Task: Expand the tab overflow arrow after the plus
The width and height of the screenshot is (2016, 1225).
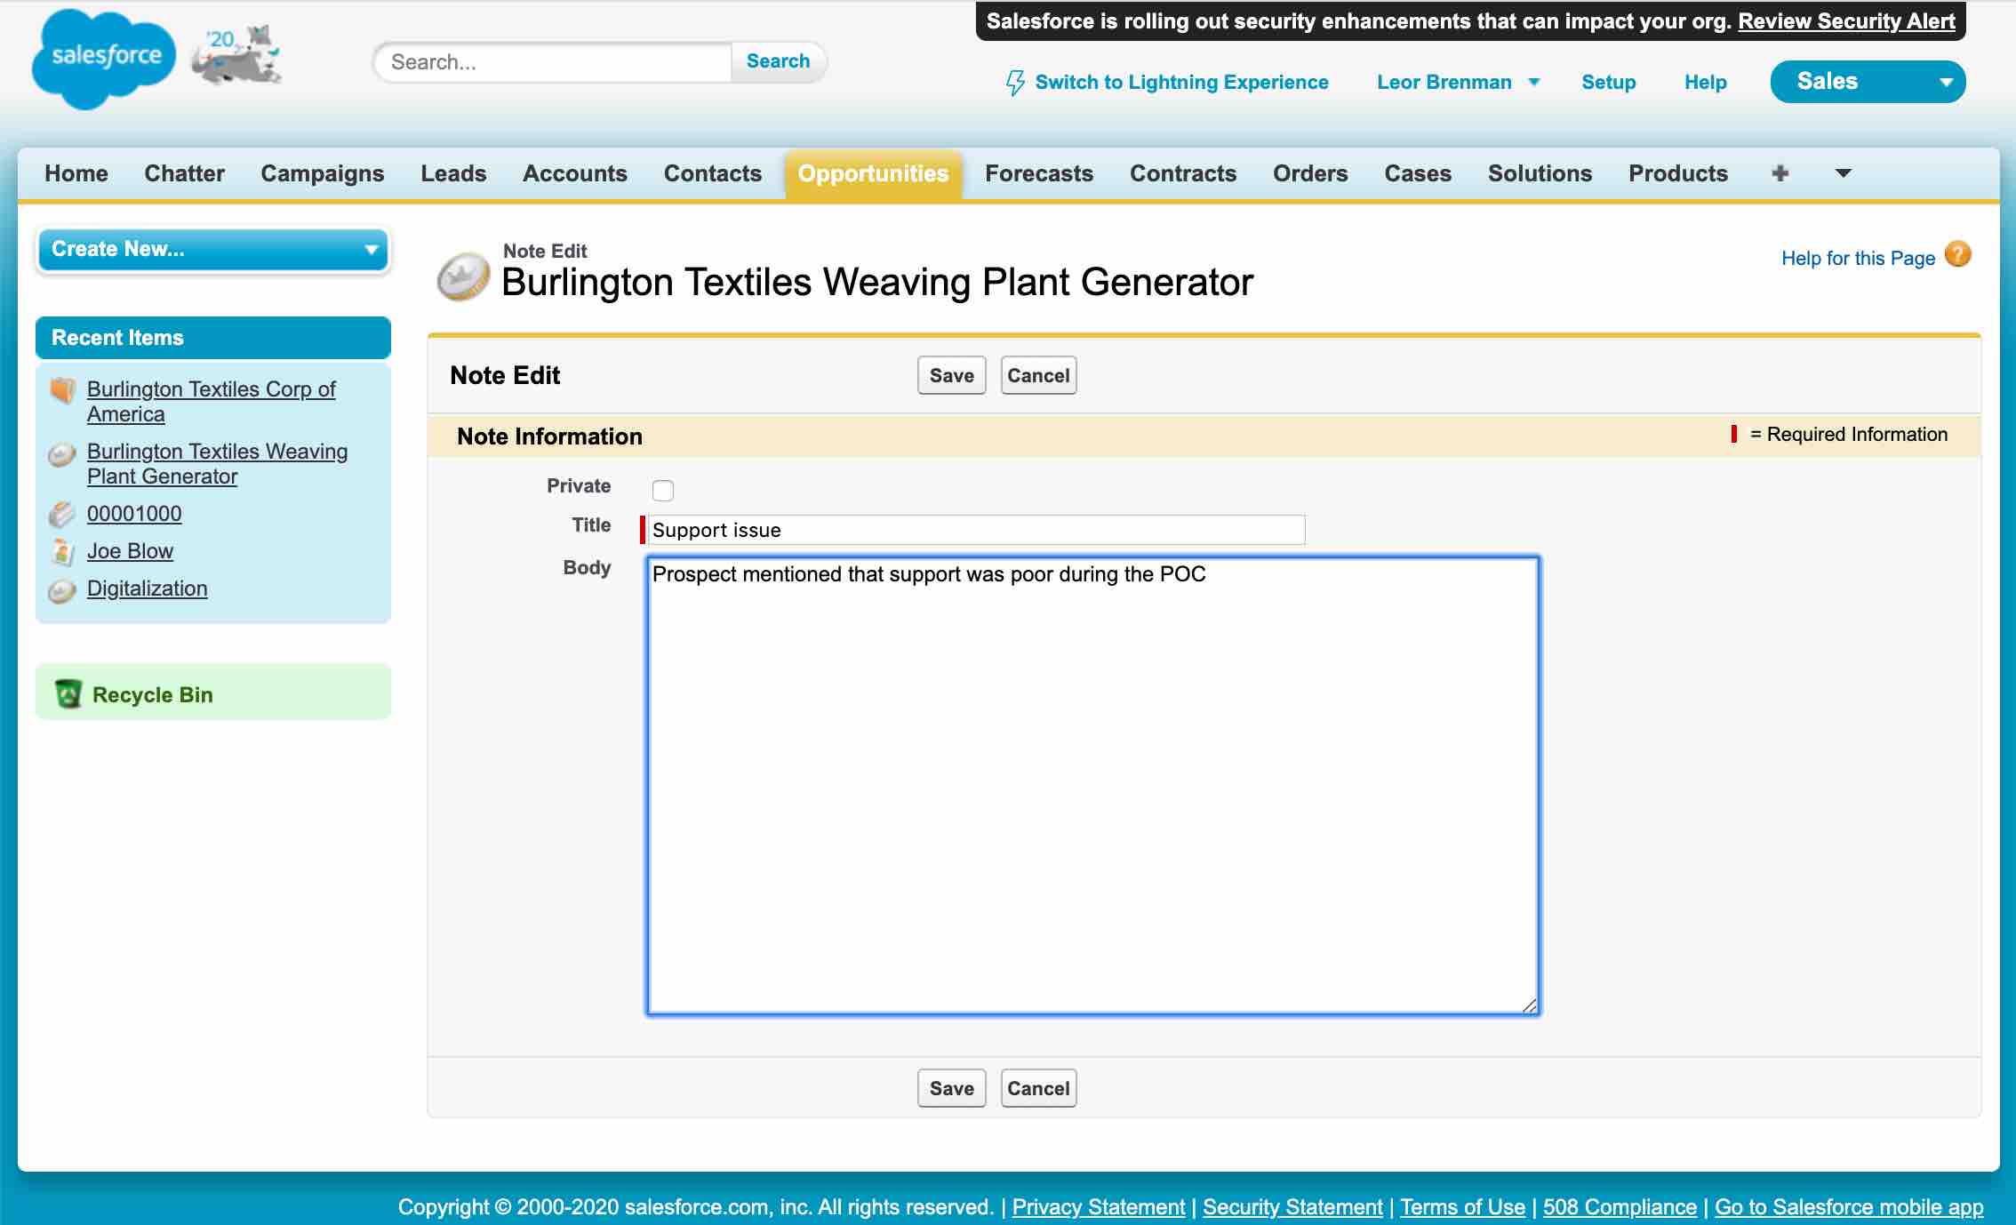Action: point(1844,173)
